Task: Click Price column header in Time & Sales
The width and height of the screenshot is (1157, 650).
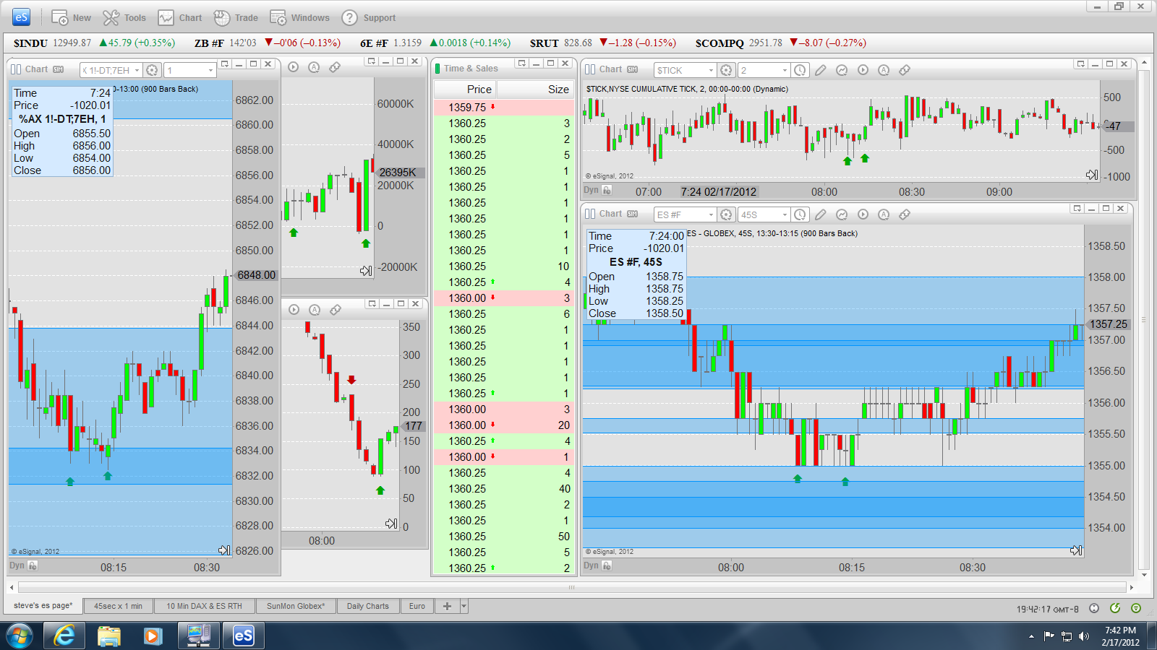Action: (465, 89)
